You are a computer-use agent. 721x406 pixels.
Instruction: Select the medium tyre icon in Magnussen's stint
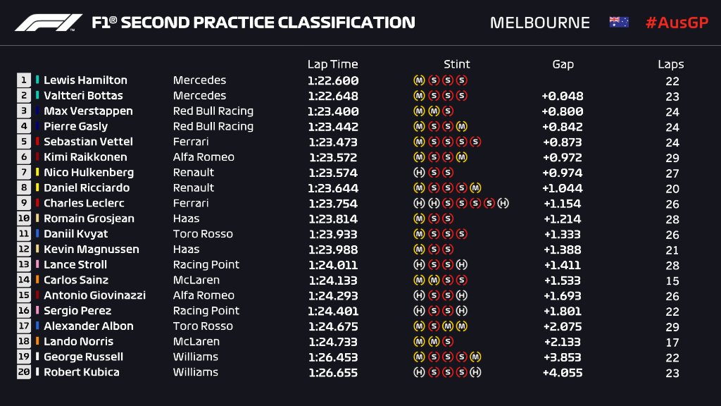[418, 250]
